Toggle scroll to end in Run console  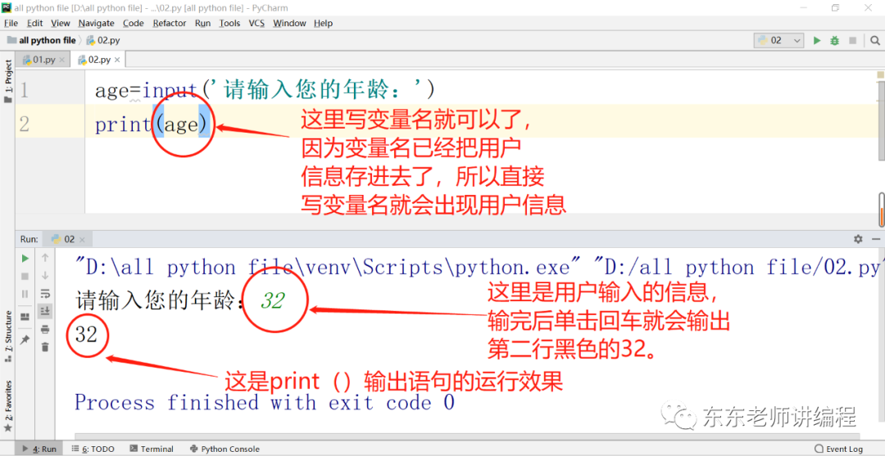[46, 310]
